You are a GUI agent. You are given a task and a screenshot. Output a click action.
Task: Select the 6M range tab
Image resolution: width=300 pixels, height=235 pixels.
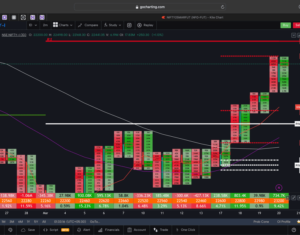click(20, 222)
